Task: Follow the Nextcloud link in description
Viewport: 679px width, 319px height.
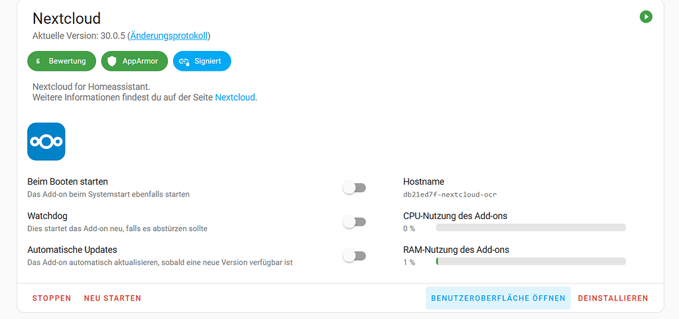Action: click(235, 97)
